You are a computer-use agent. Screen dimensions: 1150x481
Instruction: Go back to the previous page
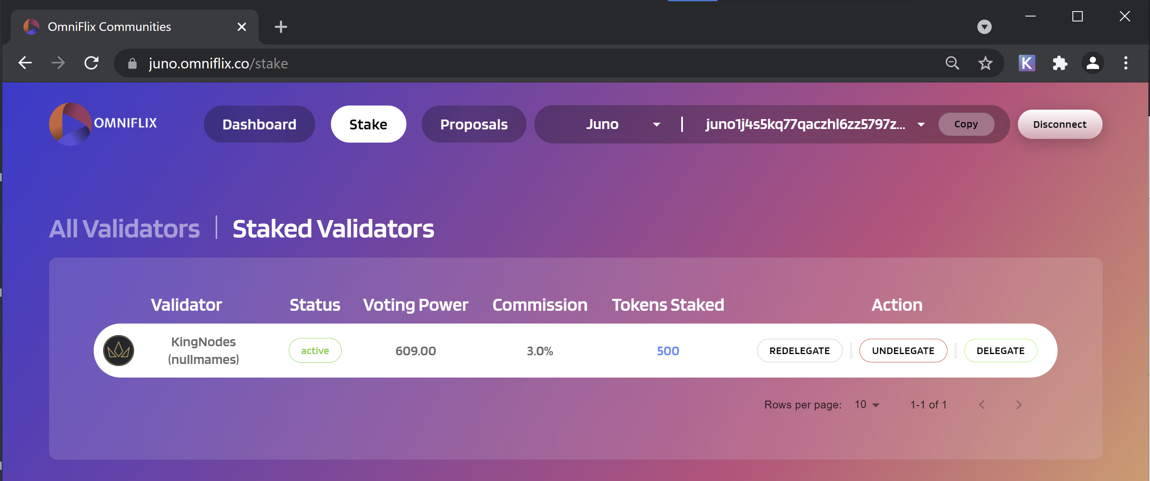tap(25, 63)
